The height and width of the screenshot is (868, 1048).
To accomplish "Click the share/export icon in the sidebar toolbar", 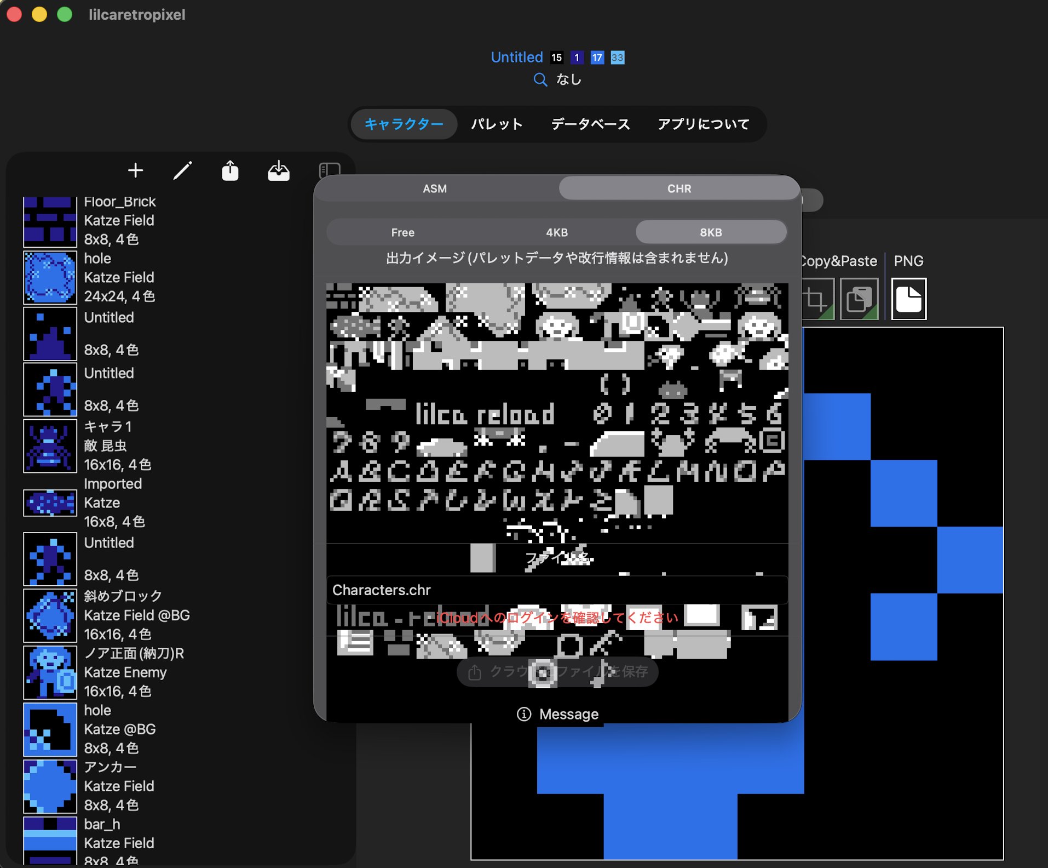I will tap(230, 170).
